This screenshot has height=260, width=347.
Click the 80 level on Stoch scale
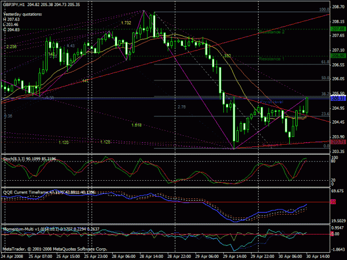coord(333,161)
